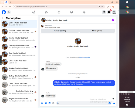This screenshot has width=135, height=108.
Task: Click the address bar URL
Action: coord(32,7)
